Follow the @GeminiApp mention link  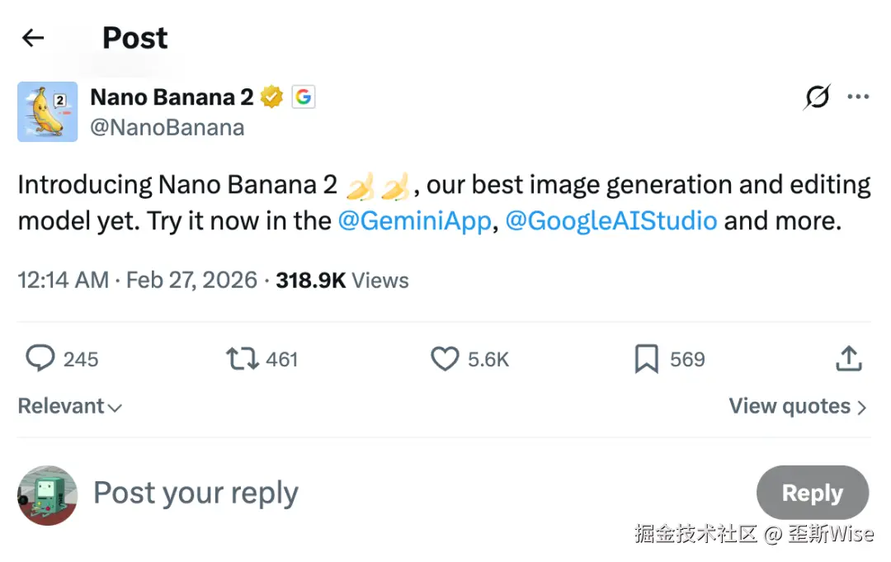(x=414, y=221)
